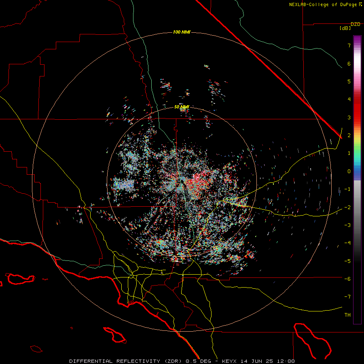Screen dimensions: 364x364
Task: Click the differential reflectivity title caption
Action: (182, 361)
